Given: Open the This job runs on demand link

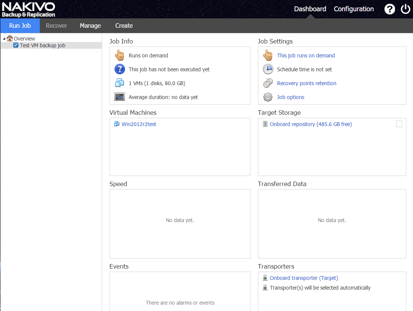Looking at the screenshot, I should [x=306, y=56].
